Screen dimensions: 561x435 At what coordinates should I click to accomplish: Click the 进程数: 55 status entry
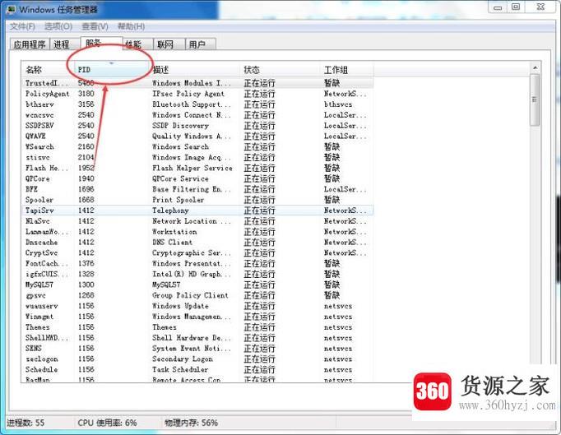point(25,423)
